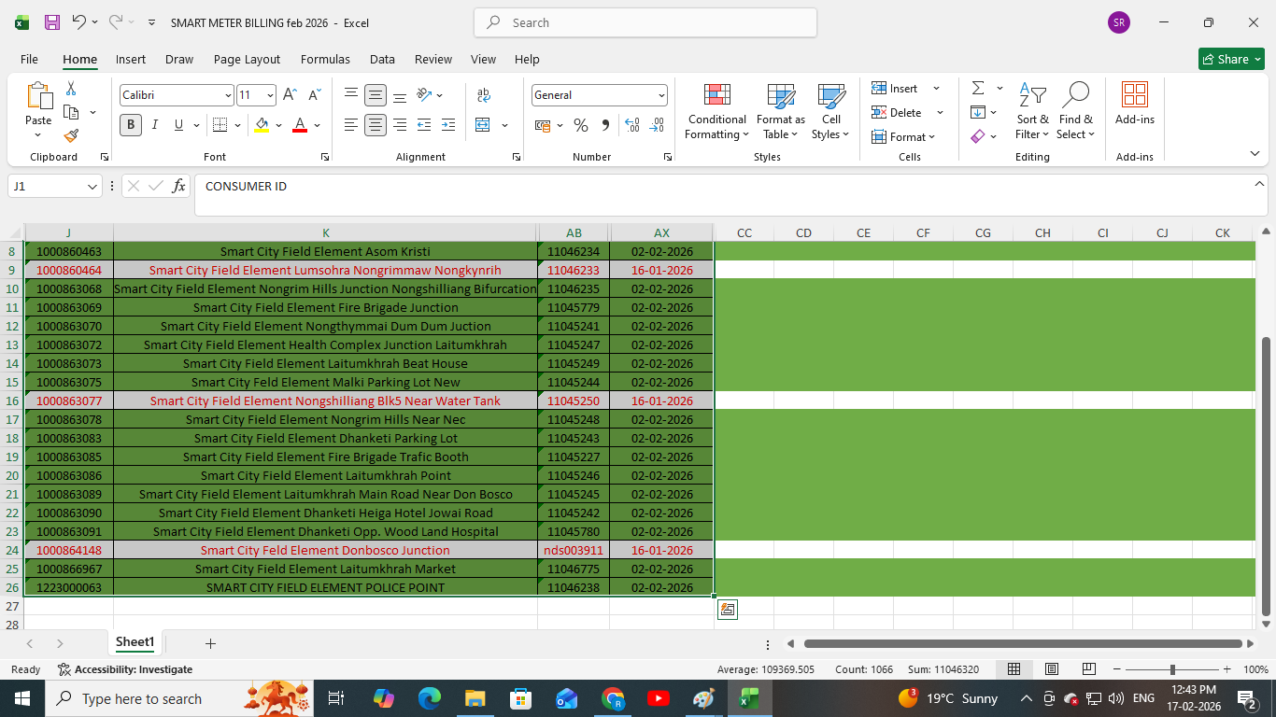Click the Cut scissors icon
Image resolution: width=1276 pixels, height=717 pixels.
[x=71, y=89]
